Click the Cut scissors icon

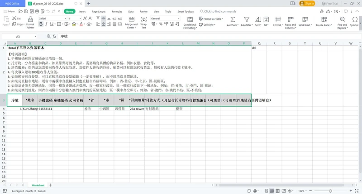[x=14, y=18]
